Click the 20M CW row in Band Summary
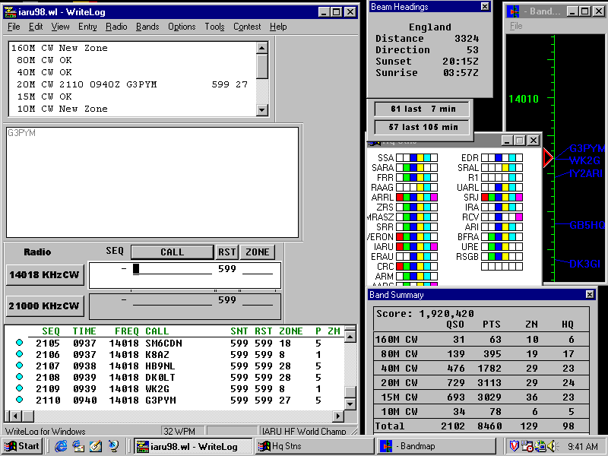Image resolution: width=608 pixels, height=456 pixels. pos(482,383)
